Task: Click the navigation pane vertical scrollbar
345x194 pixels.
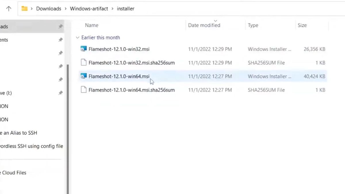Action: click(68, 129)
